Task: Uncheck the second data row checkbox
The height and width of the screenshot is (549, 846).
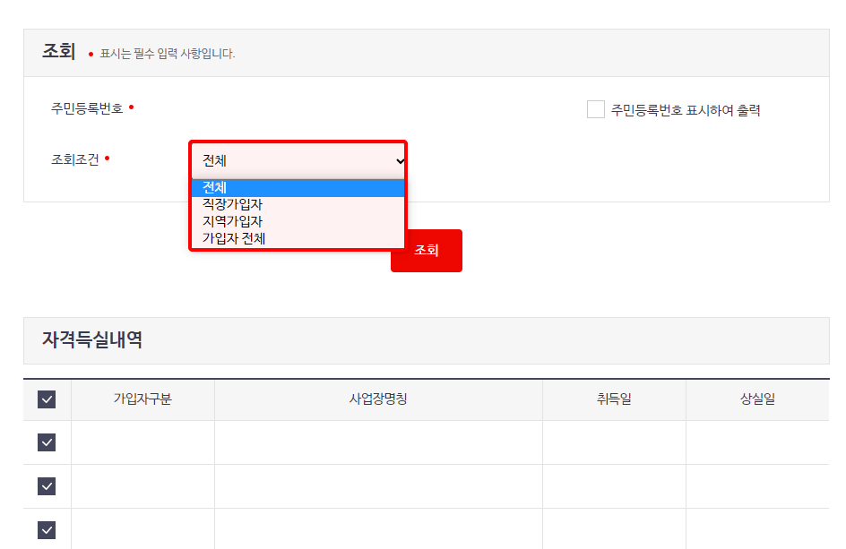Action: point(47,486)
